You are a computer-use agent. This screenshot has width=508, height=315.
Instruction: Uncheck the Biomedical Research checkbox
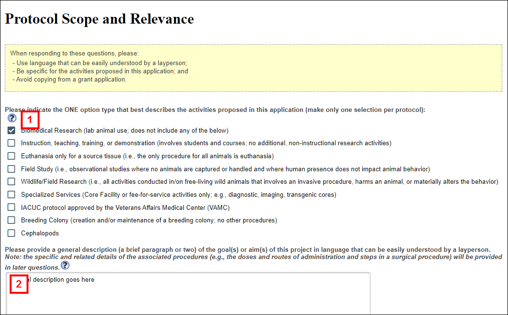[x=12, y=131]
